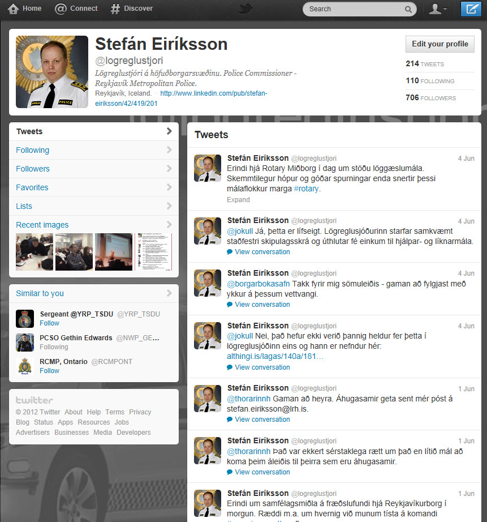Open the Discover hashtag tab
Image resolution: width=487 pixels, height=522 pixels.
pos(115,9)
